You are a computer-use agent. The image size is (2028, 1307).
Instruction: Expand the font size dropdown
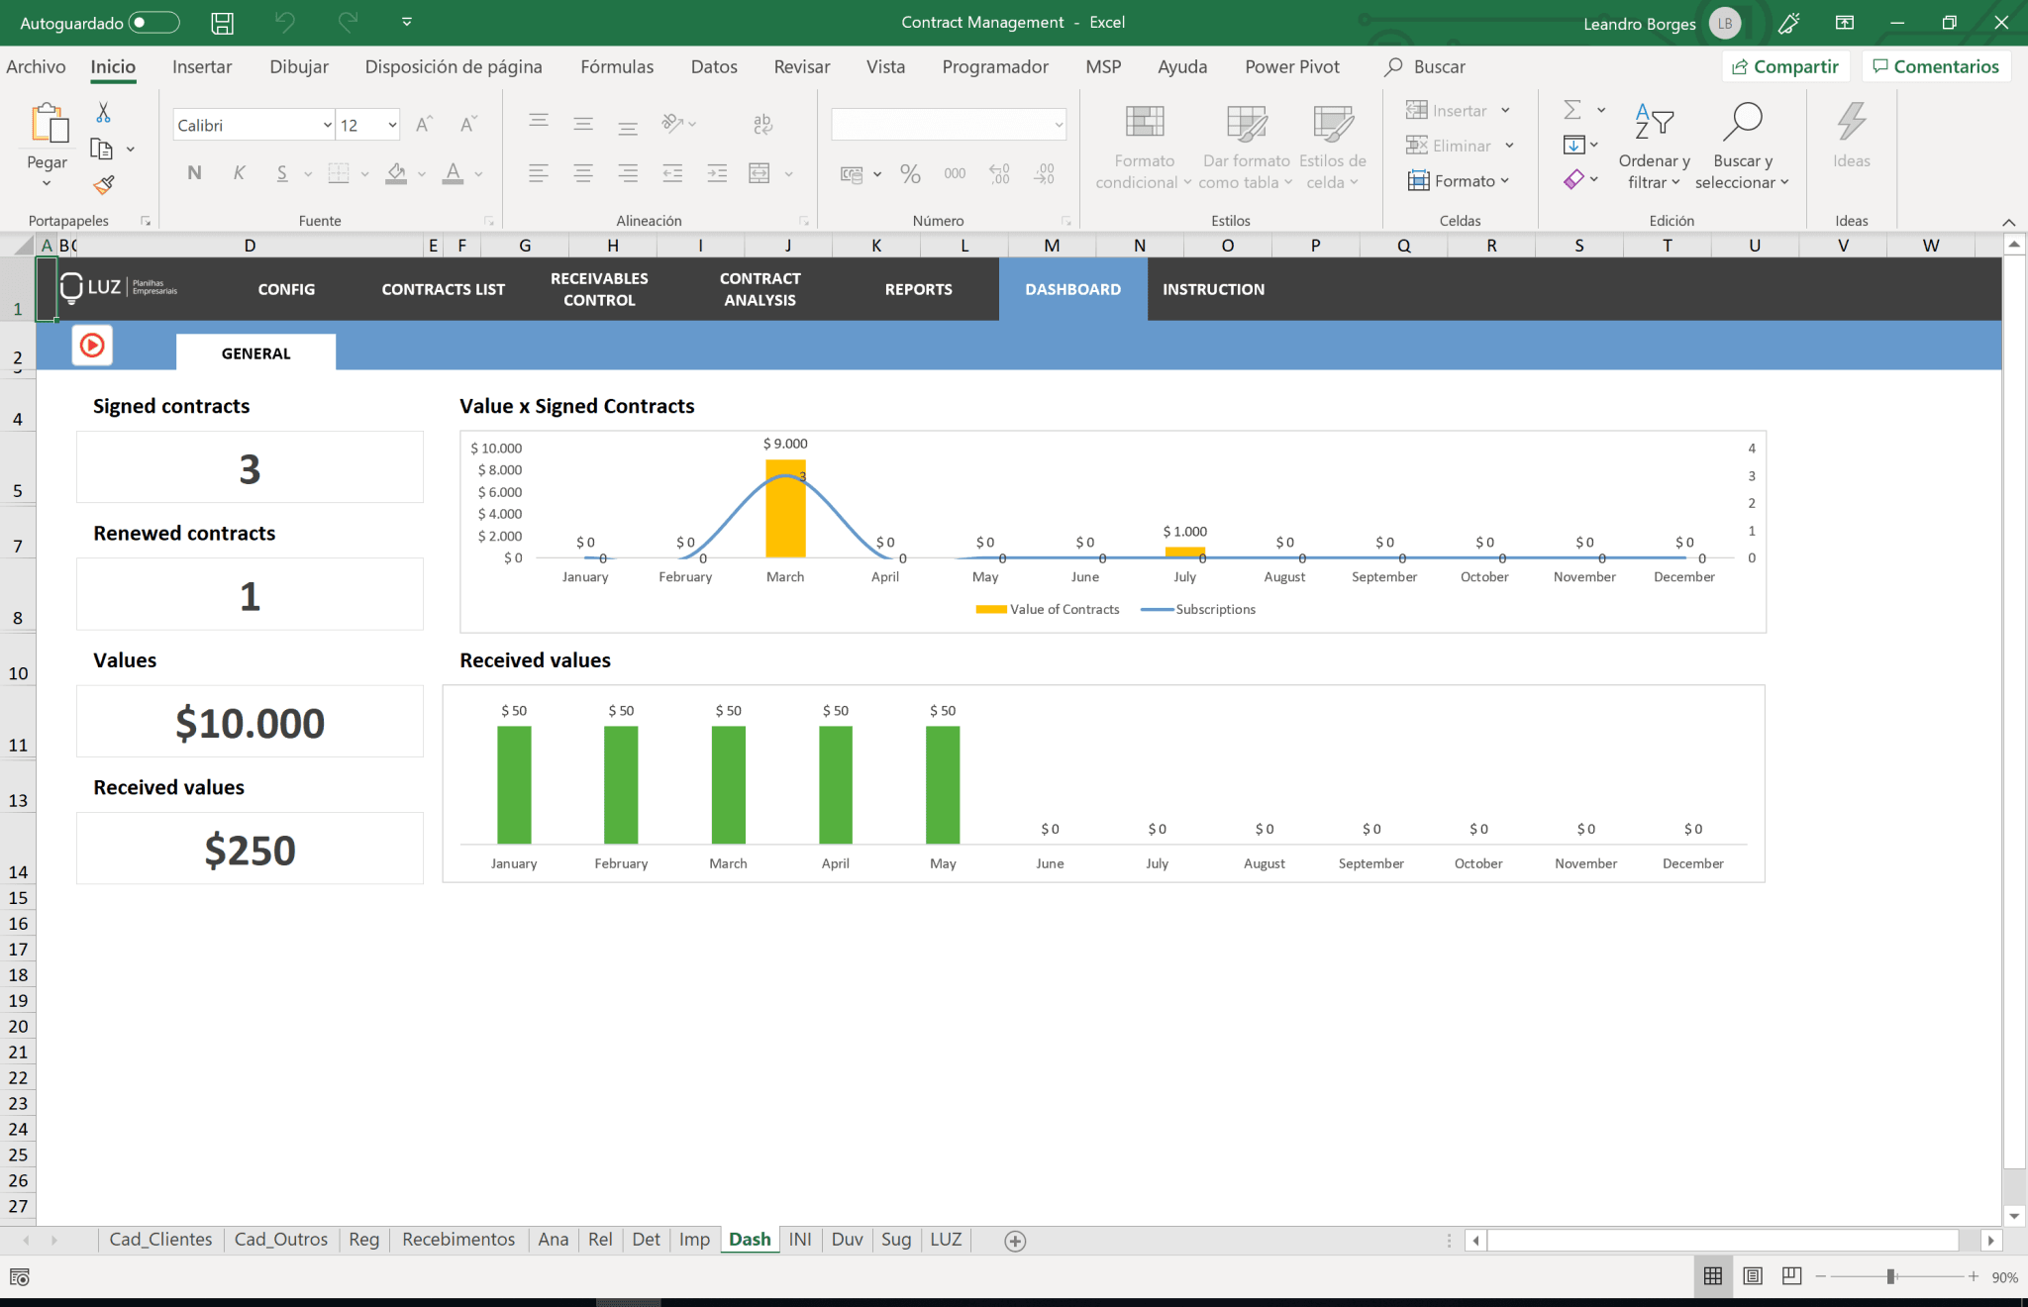click(392, 125)
